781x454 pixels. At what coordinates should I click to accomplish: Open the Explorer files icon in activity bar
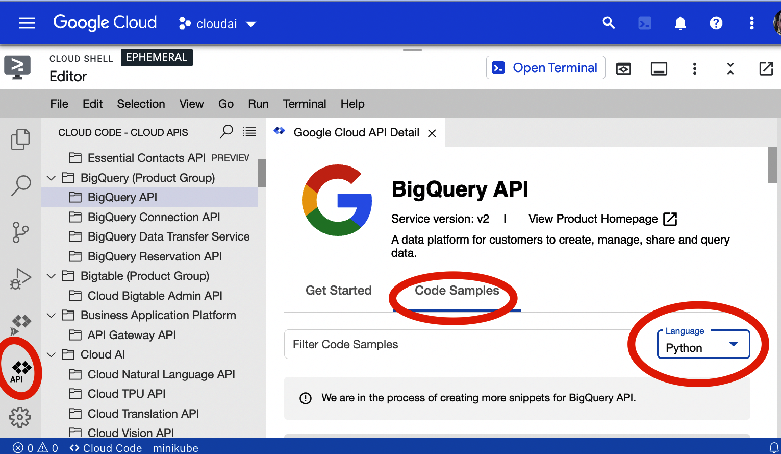pyautogui.click(x=20, y=139)
